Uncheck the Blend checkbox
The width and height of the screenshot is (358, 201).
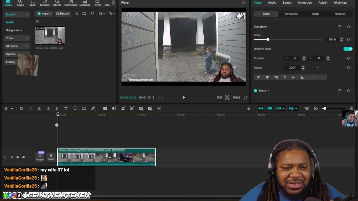coord(255,91)
